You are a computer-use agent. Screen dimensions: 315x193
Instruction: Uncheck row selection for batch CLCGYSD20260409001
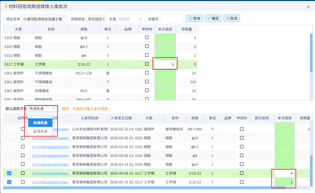pos(9,173)
